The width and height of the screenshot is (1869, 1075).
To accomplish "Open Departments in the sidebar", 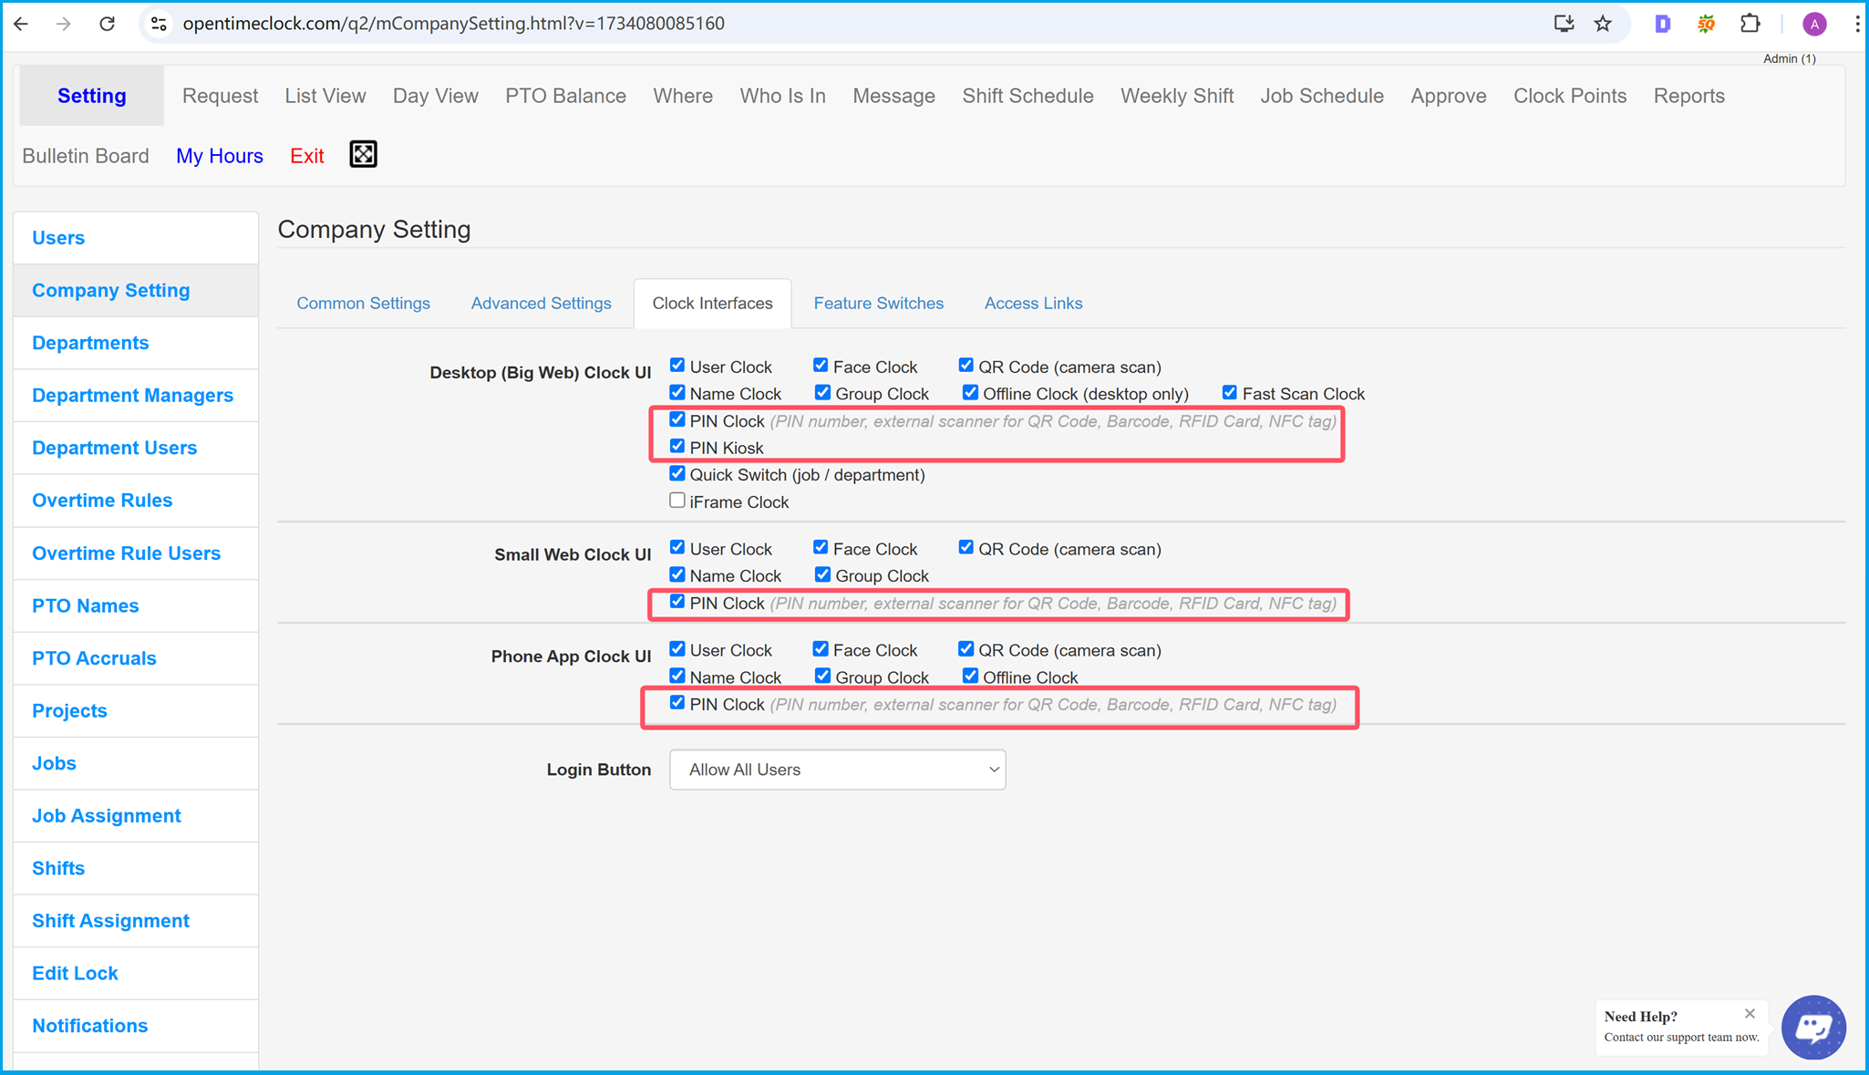I will click(x=136, y=343).
